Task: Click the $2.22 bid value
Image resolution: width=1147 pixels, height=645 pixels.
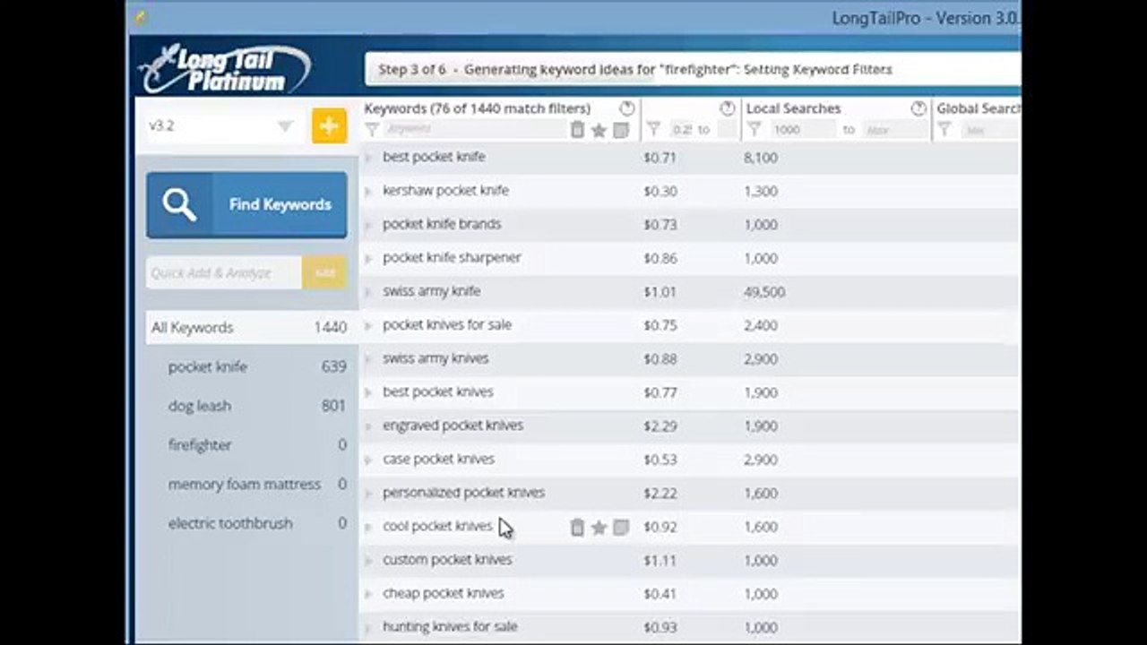Action: pyautogui.click(x=660, y=494)
